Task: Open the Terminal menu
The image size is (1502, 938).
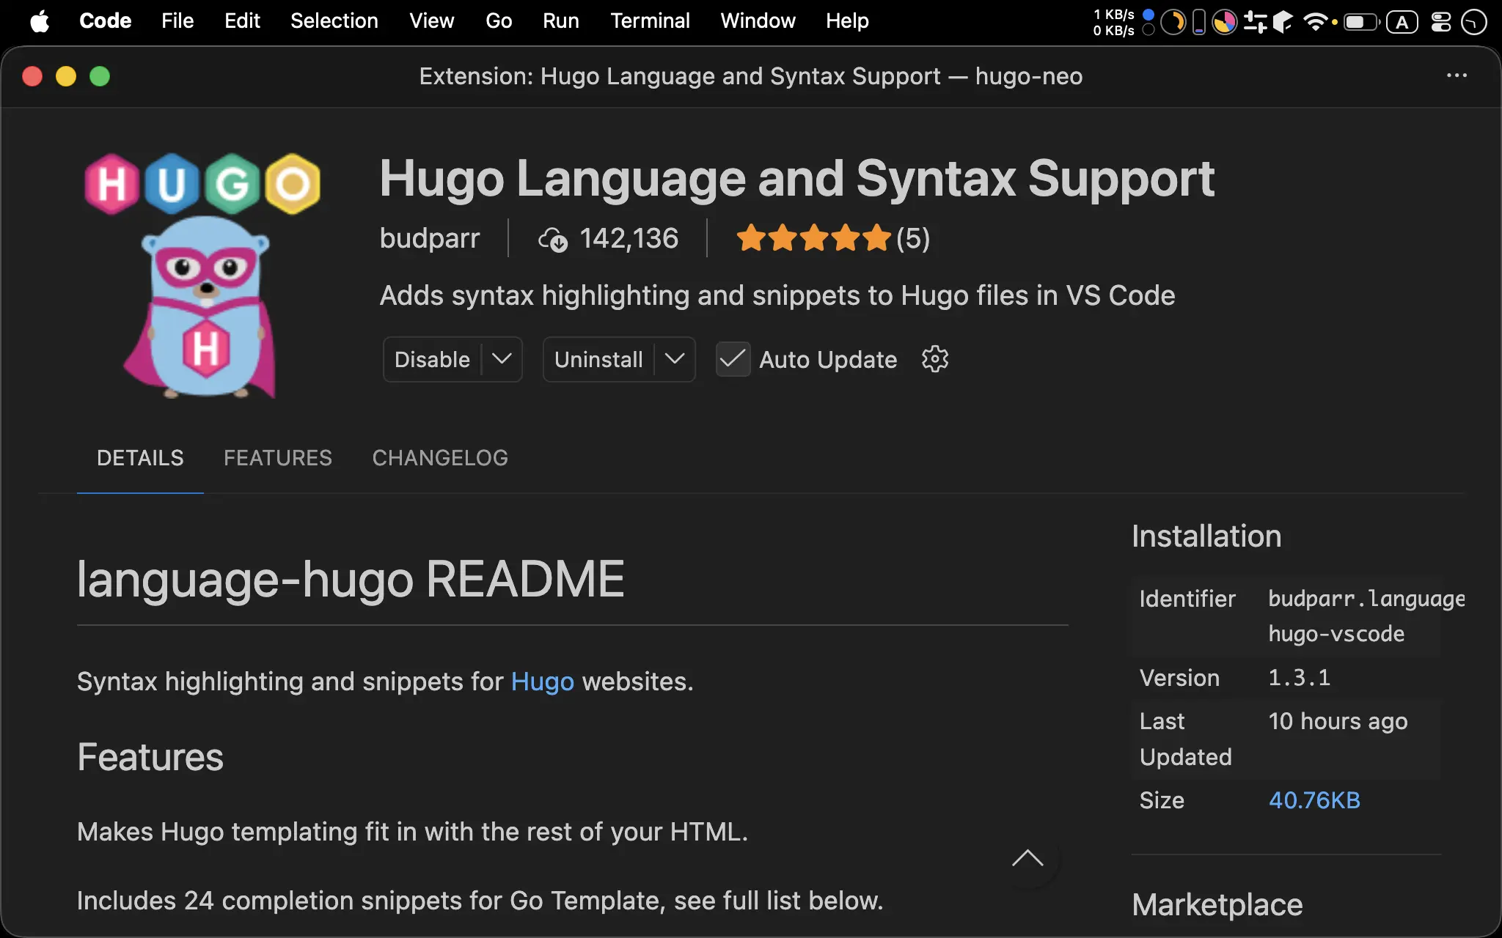Action: click(x=650, y=21)
